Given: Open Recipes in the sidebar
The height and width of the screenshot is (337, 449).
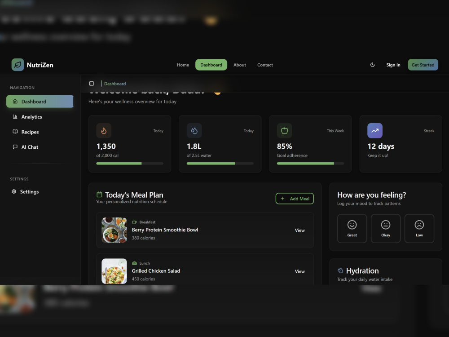Looking at the screenshot, I should click(40, 132).
